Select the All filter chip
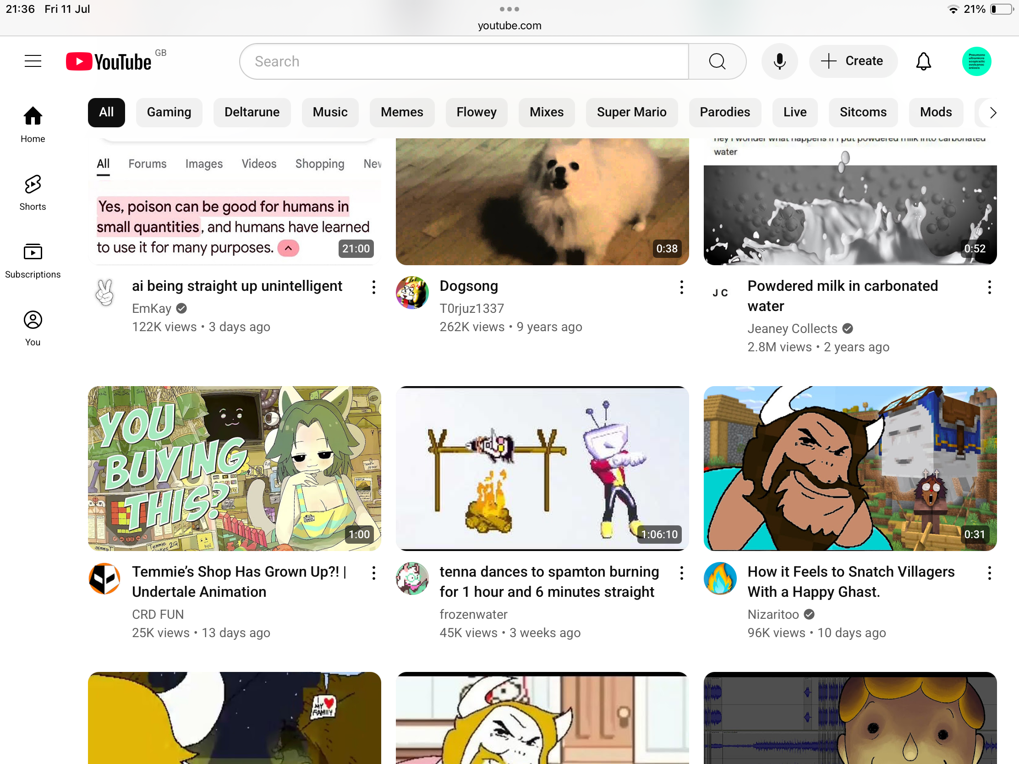This screenshot has height=764, width=1019. 106,112
